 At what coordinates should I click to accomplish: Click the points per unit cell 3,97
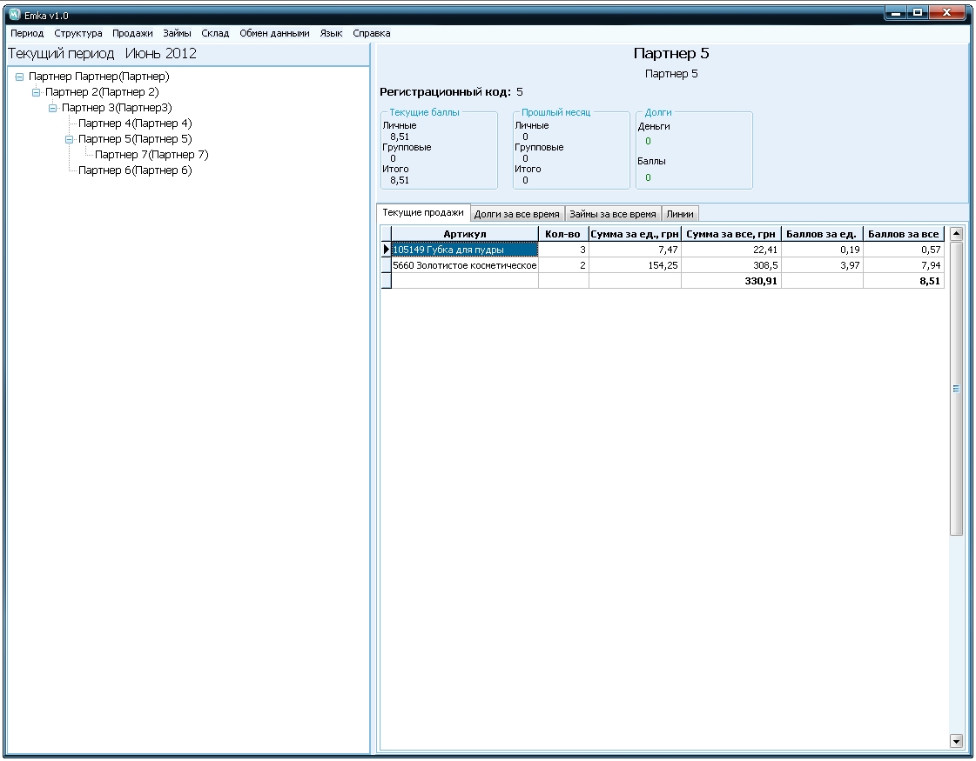[x=822, y=265]
